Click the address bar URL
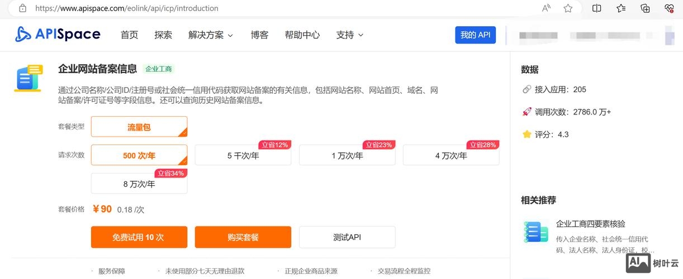 click(127, 8)
